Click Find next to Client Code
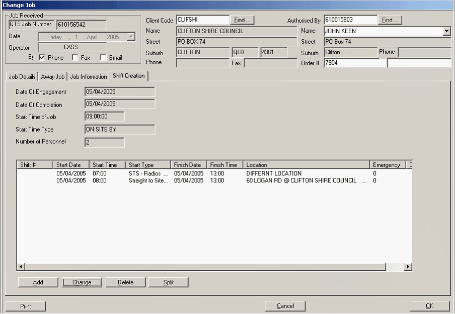The image size is (455, 314). 242,20
